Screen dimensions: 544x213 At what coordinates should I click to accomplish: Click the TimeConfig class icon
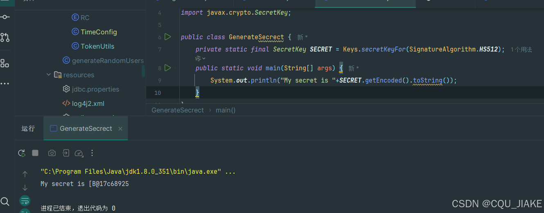click(x=75, y=31)
